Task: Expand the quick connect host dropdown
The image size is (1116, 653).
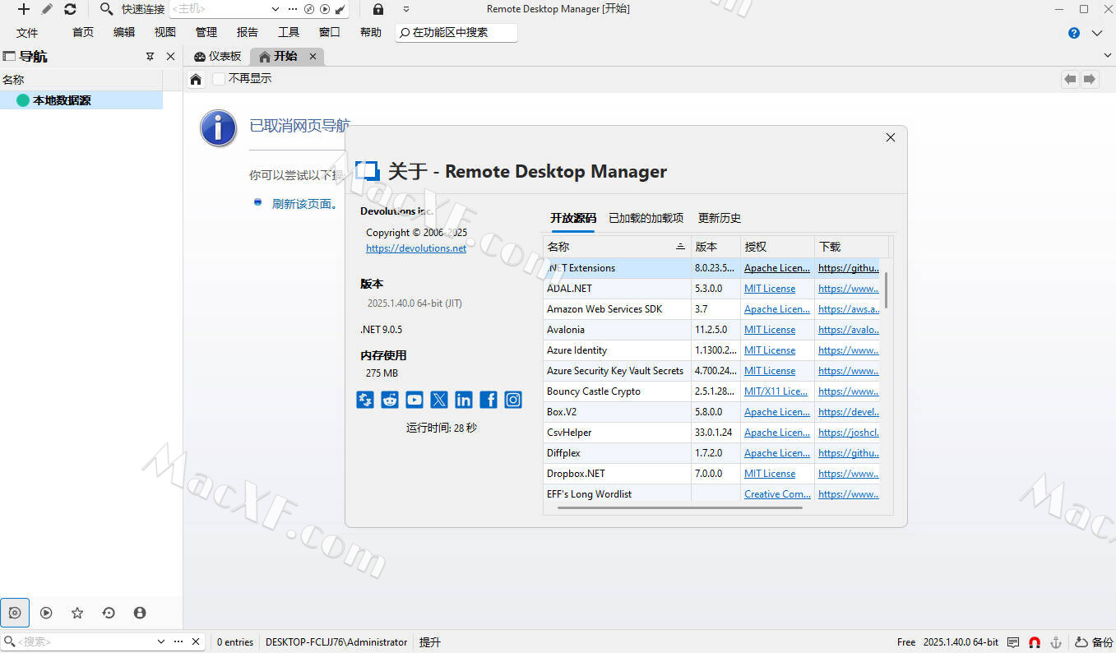Action: pyautogui.click(x=276, y=9)
